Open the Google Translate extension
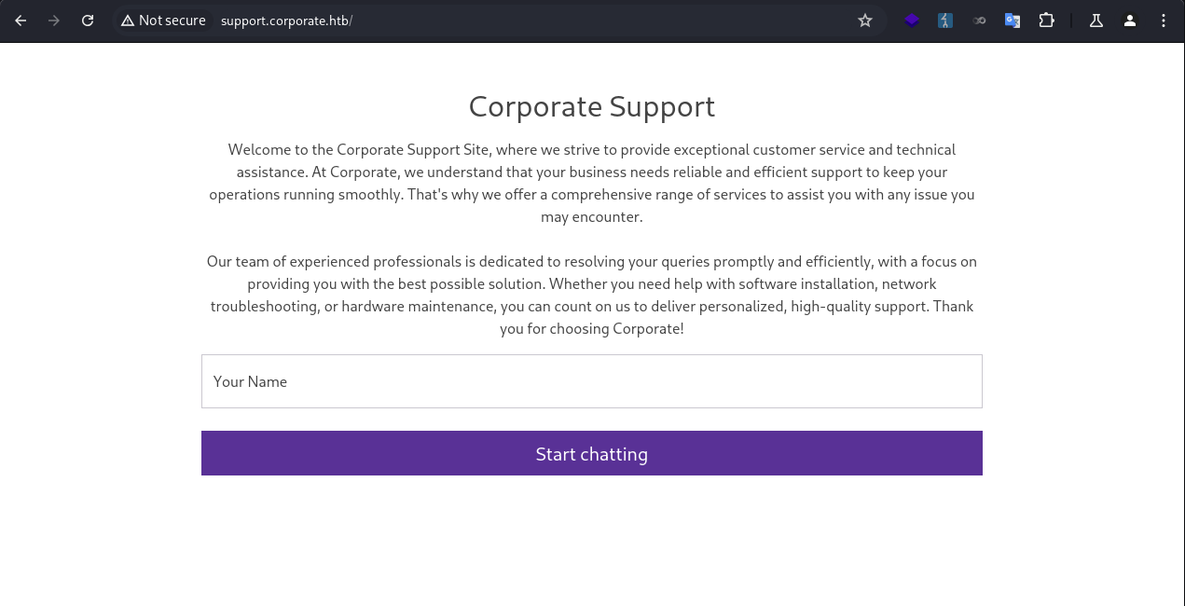The width and height of the screenshot is (1185, 606). pos(1013,21)
